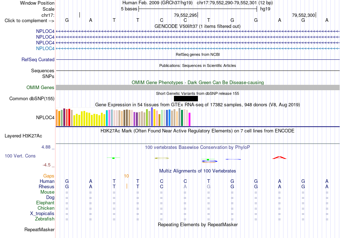This screenshot has height=238, width=340.
Task: Open 'Publications: Sequences in Scientific Articles' title
Action: click(x=198, y=65)
